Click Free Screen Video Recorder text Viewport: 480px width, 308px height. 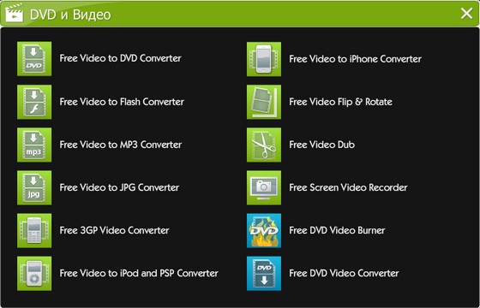(x=348, y=187)
